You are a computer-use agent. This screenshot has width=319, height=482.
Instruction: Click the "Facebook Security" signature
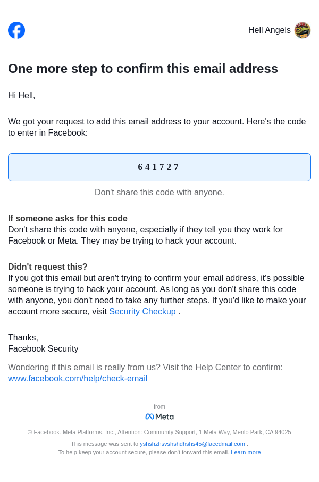(x=43, y=349)
